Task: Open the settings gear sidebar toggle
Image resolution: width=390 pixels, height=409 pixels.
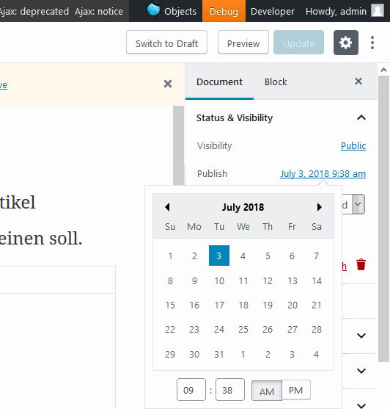Action: pyautogui.click(x=346, y=43)
